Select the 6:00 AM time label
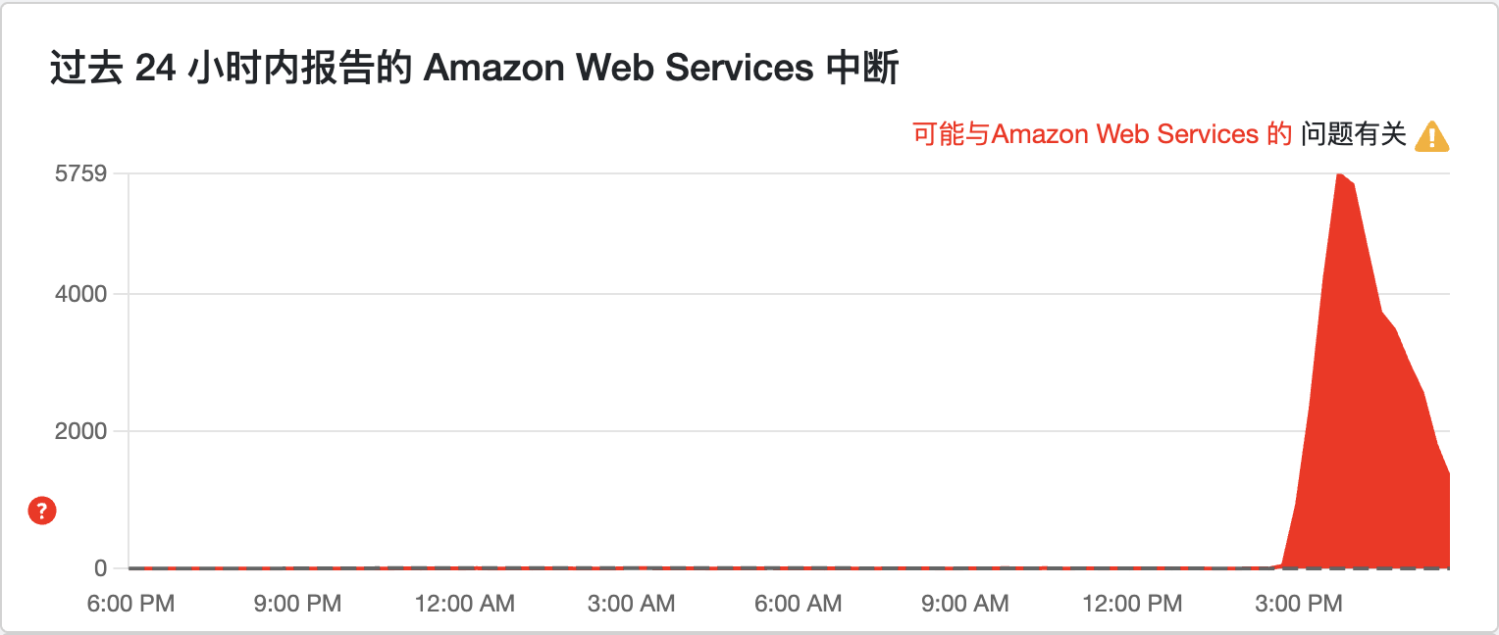The height and width of the screenshot is (635, 1499). (x=799, y=604)
